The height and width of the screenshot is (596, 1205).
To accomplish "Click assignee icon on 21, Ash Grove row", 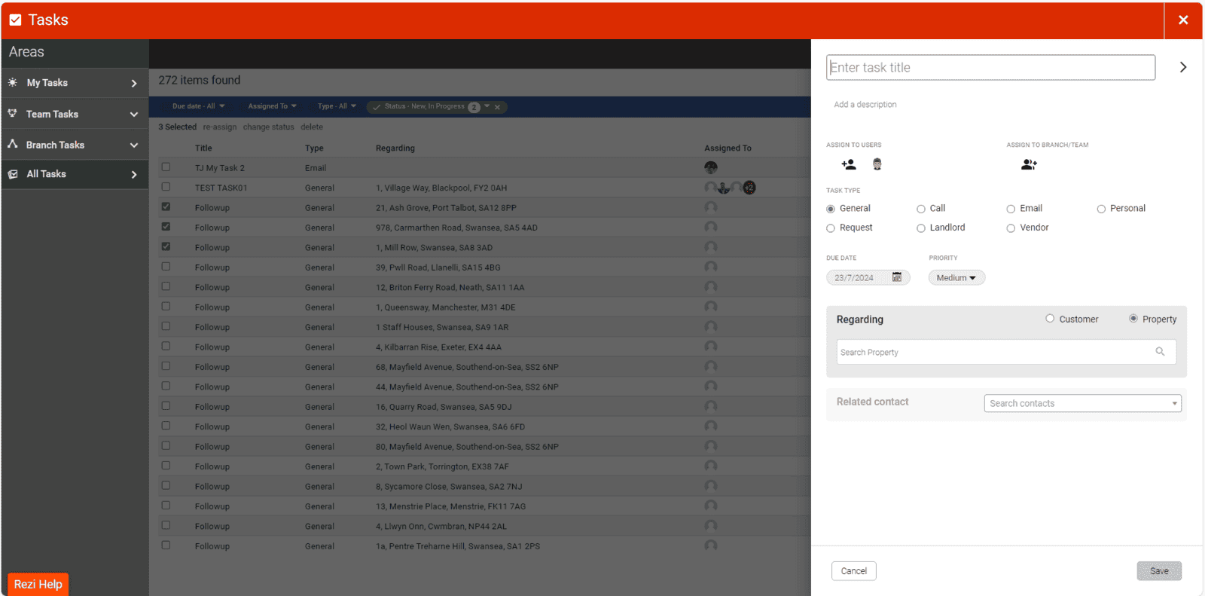I will coord(711,207).
